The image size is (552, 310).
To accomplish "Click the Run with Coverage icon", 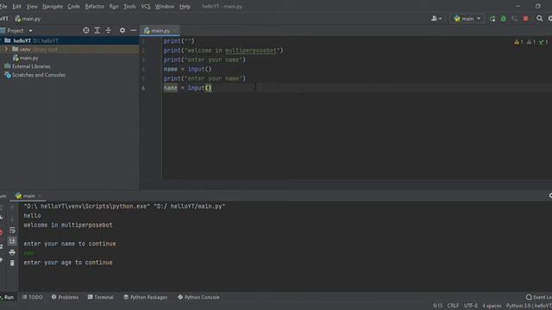I will pyautogui.click(x=515, y=19).
